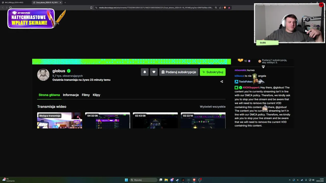326x183 pixels.
Task: Click Podaruj subskrypcje button
Action: (x=179, y=72)
